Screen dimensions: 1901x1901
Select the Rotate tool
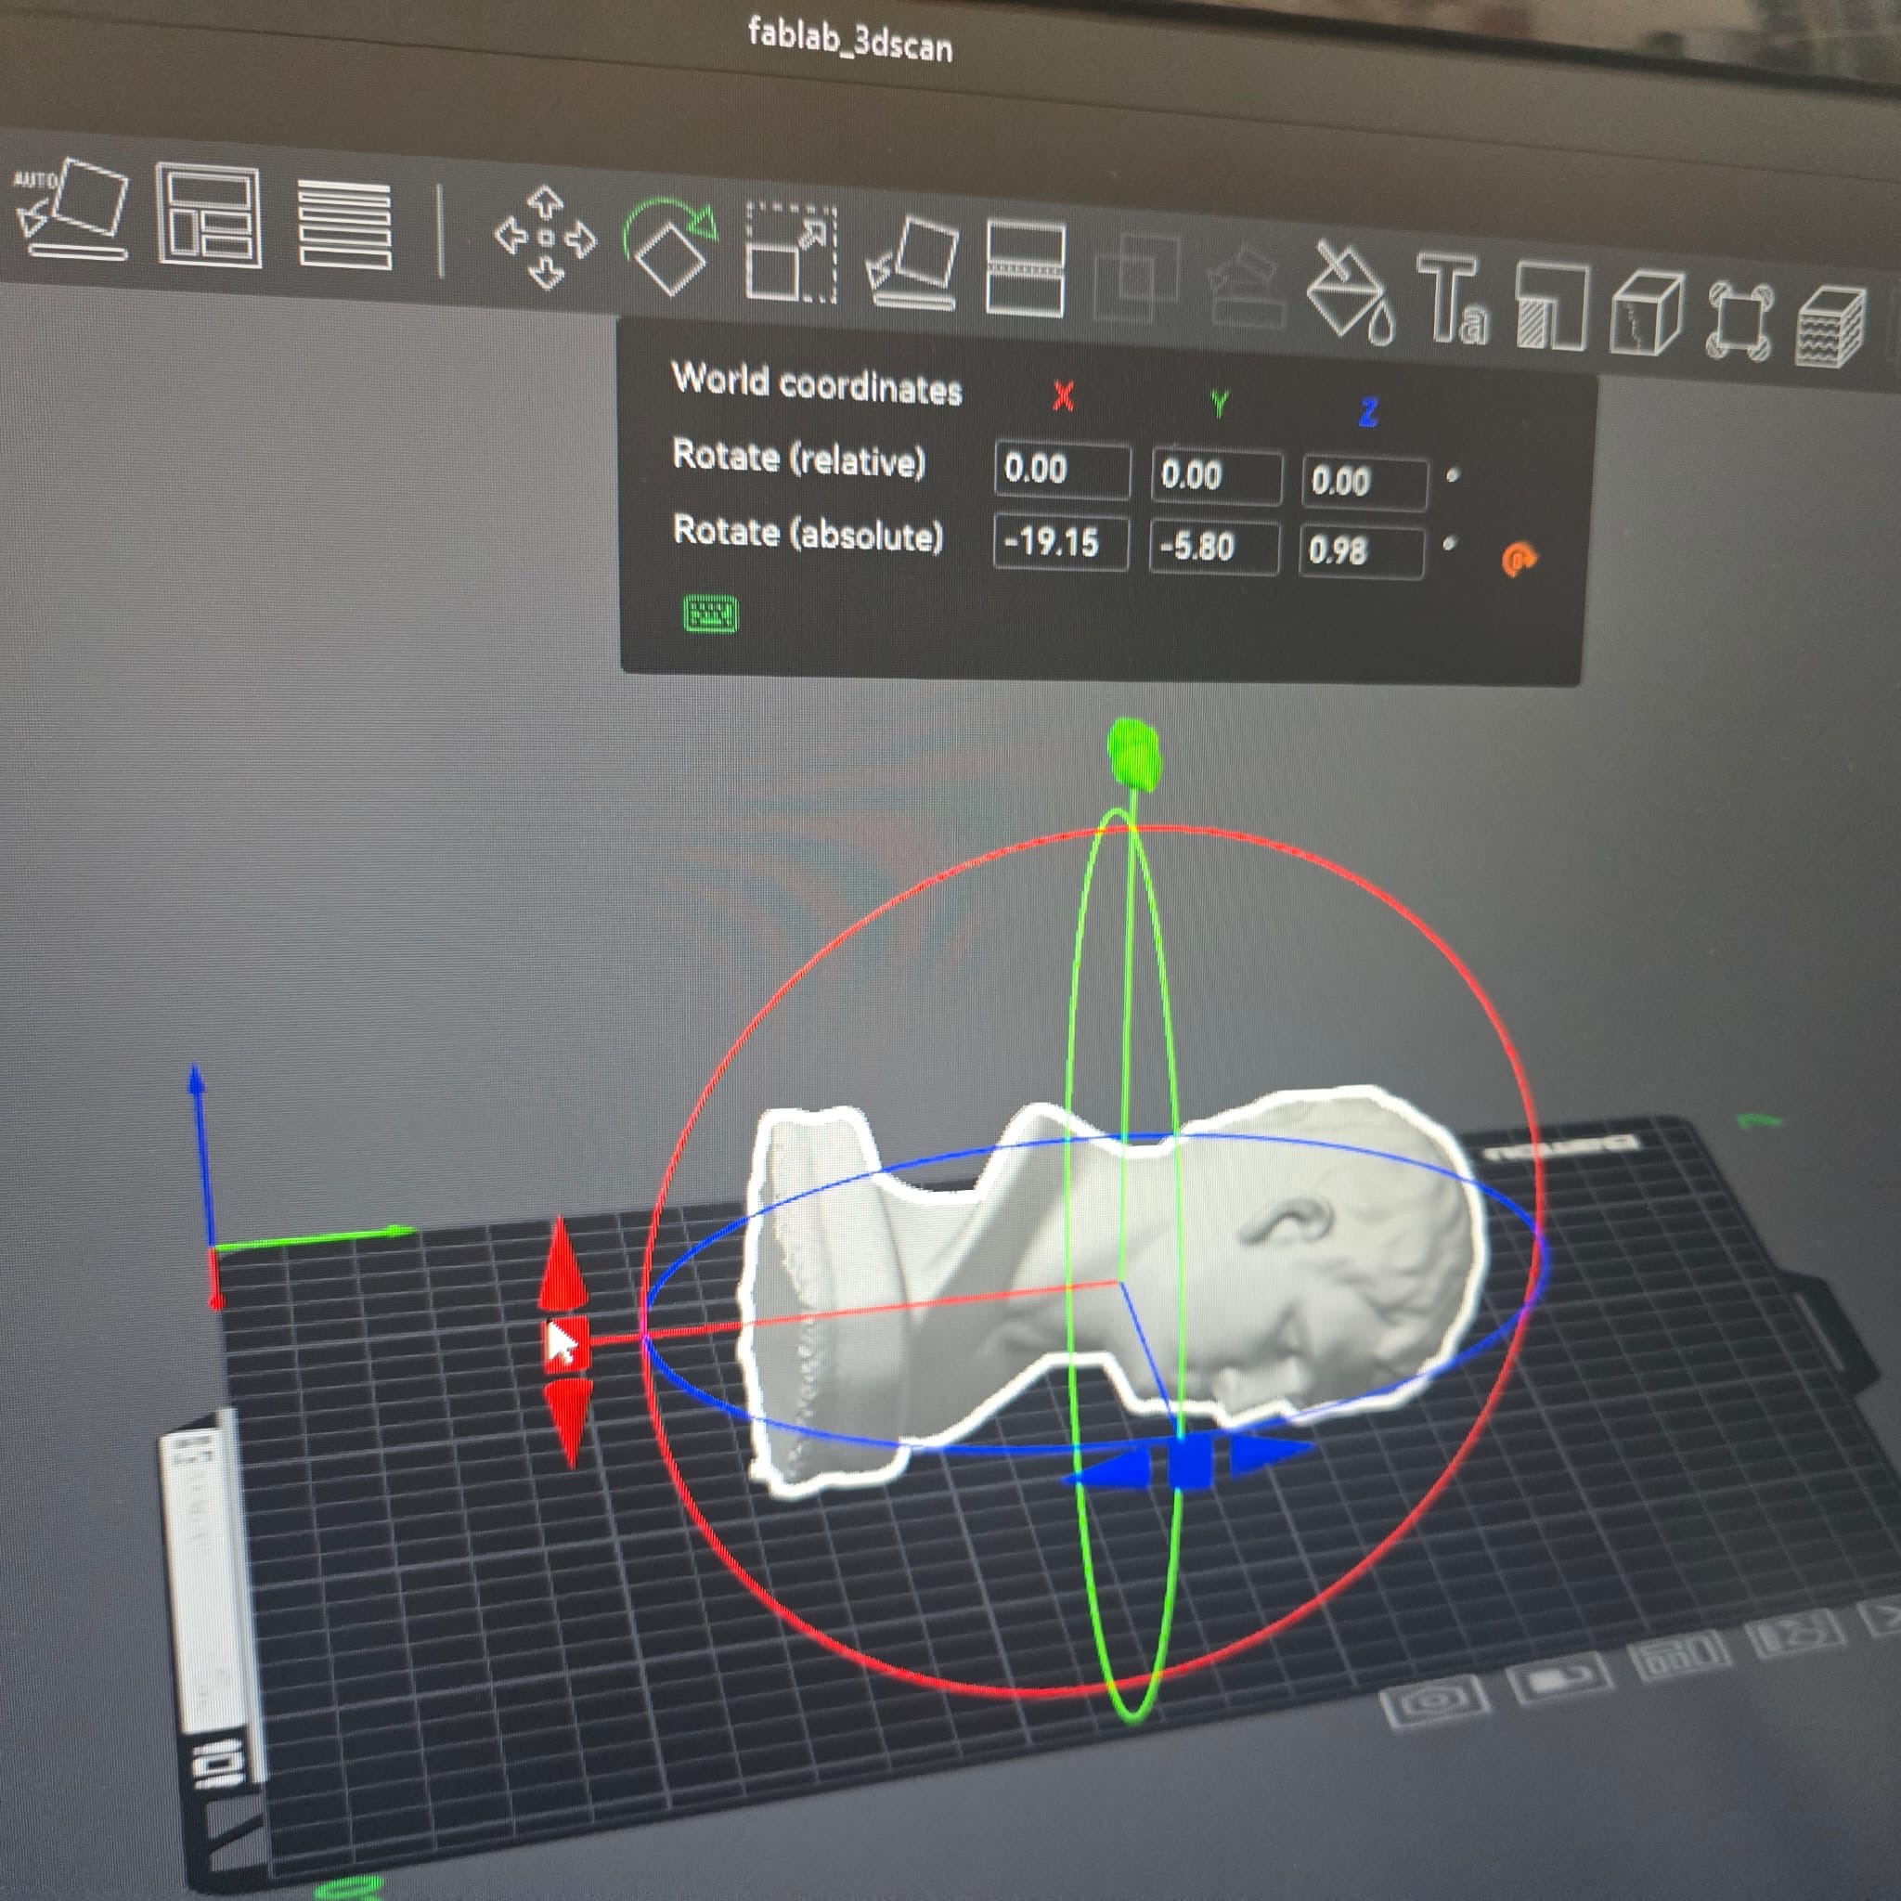pos(669,246)
